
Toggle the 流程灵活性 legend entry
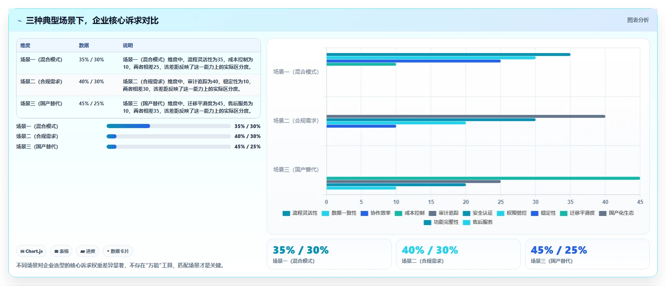point(300,213)
